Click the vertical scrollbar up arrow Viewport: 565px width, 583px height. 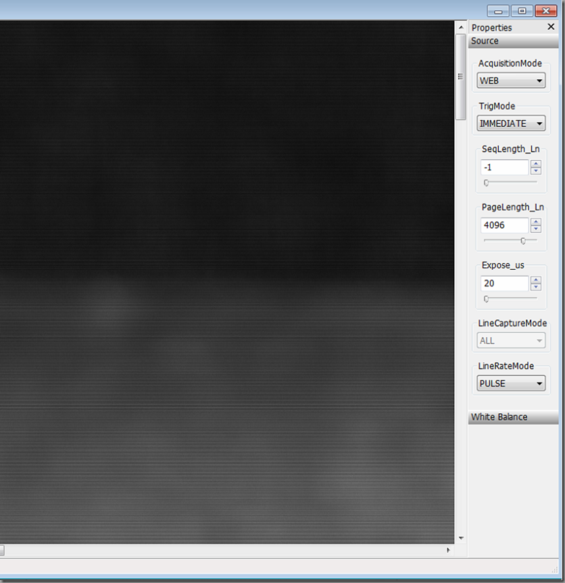461,27
